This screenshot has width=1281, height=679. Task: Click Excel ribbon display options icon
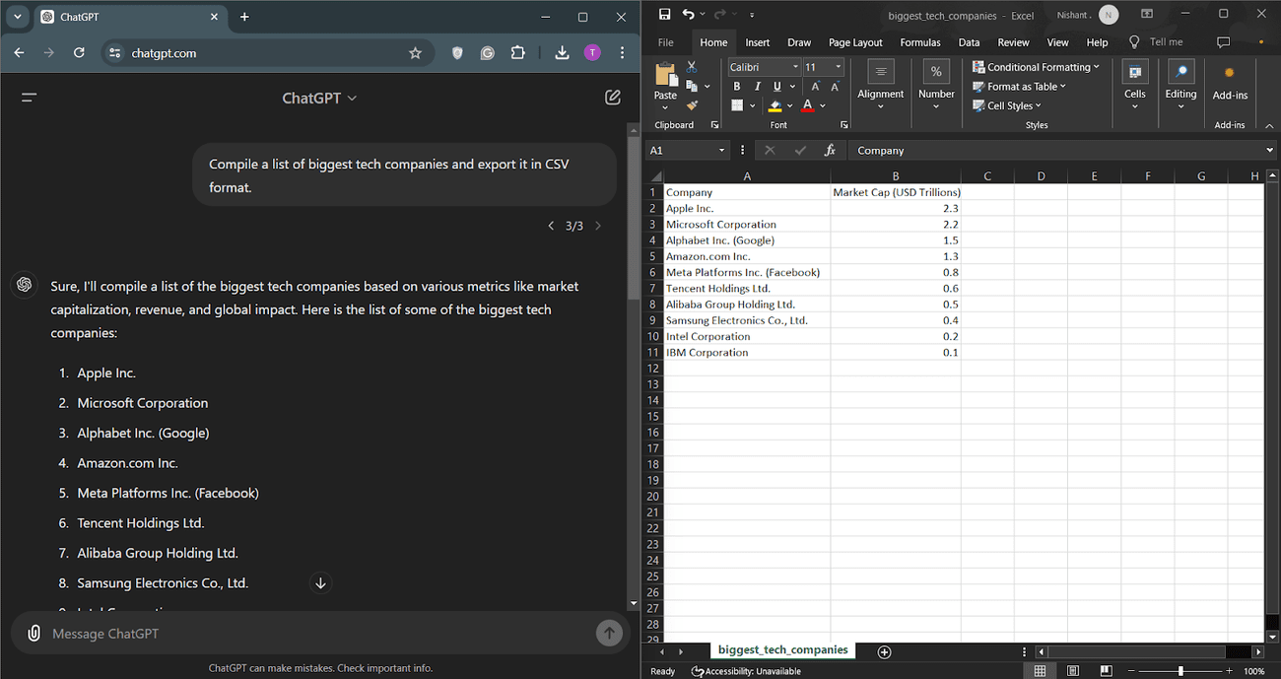point(1147,15)
